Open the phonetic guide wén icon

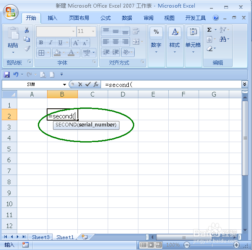click(87, 53)
